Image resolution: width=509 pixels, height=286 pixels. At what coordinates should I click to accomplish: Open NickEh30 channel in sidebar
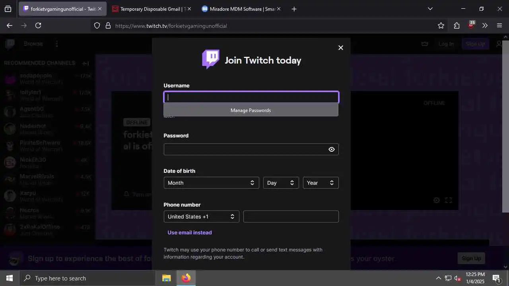click(x=48, y=162)
